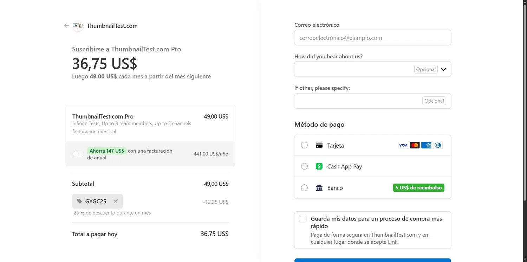Remove the GYGC25 promo code

116,202
